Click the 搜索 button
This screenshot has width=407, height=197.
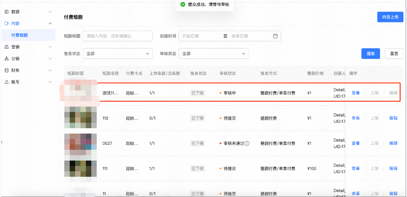point(371,54)
